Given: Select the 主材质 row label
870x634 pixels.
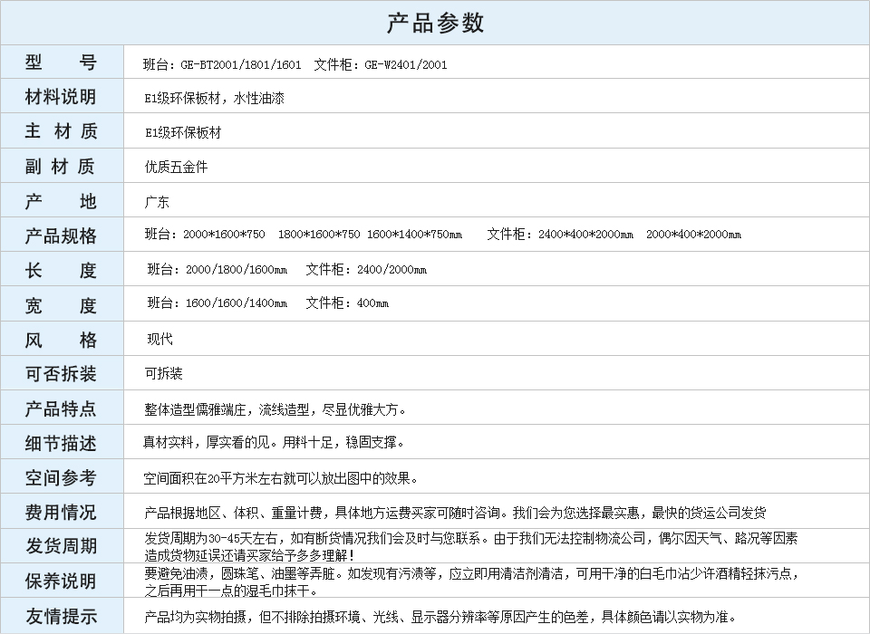Looking at the screenshot, I should click(x=61, y=131).
